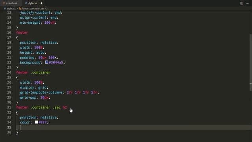
Task: Click the split editor icon
Action: [x=241, y=3]
